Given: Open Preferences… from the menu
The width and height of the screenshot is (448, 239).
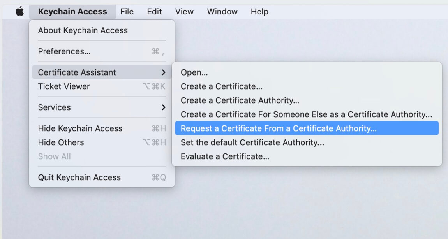Looking at the screenshot, I should click(64, 51).
